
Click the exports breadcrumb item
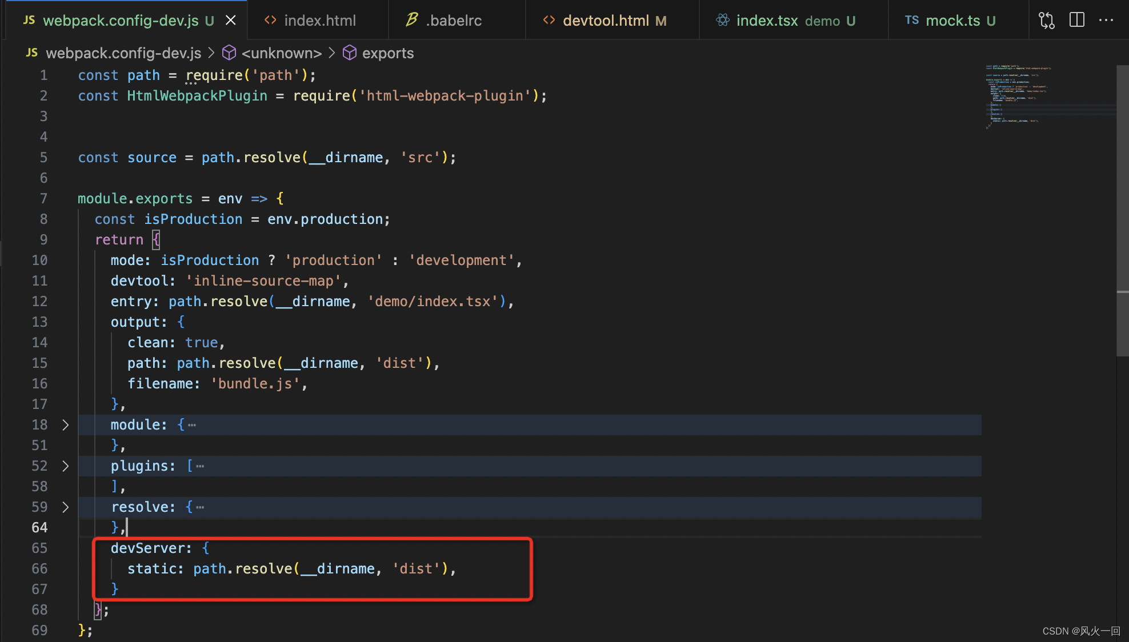pyautogui.click(x=387, y=53)
